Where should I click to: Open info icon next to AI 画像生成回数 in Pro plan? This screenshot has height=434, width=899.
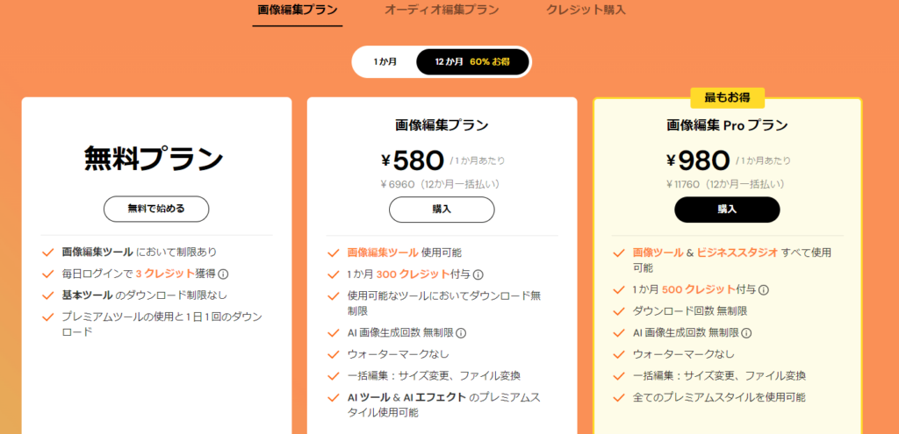click(x=746, y=332)
